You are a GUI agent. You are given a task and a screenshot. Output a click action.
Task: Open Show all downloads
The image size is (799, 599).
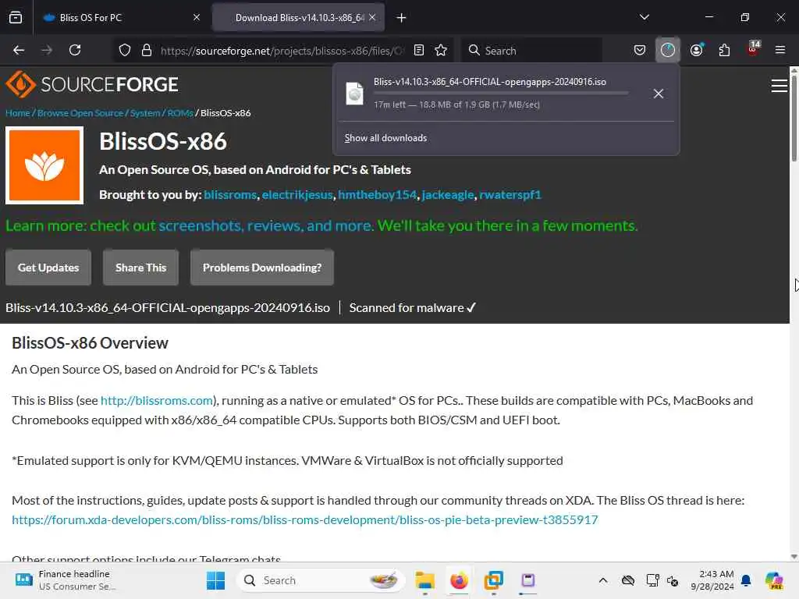coord(385,138)
